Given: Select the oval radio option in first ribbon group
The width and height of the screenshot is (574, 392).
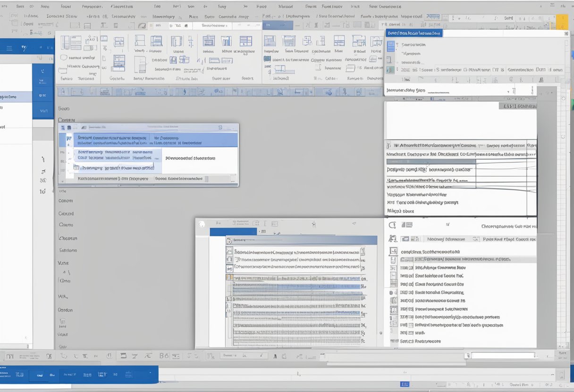Looking at the screenshot, I should click(64, 57).
